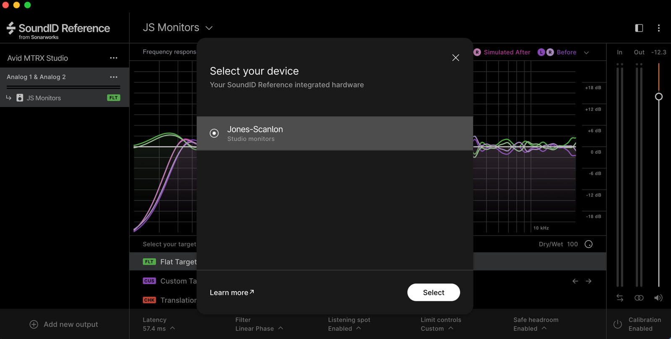Click the Dry/Wet value 100
671x339 pixels.
pos(572,244)
